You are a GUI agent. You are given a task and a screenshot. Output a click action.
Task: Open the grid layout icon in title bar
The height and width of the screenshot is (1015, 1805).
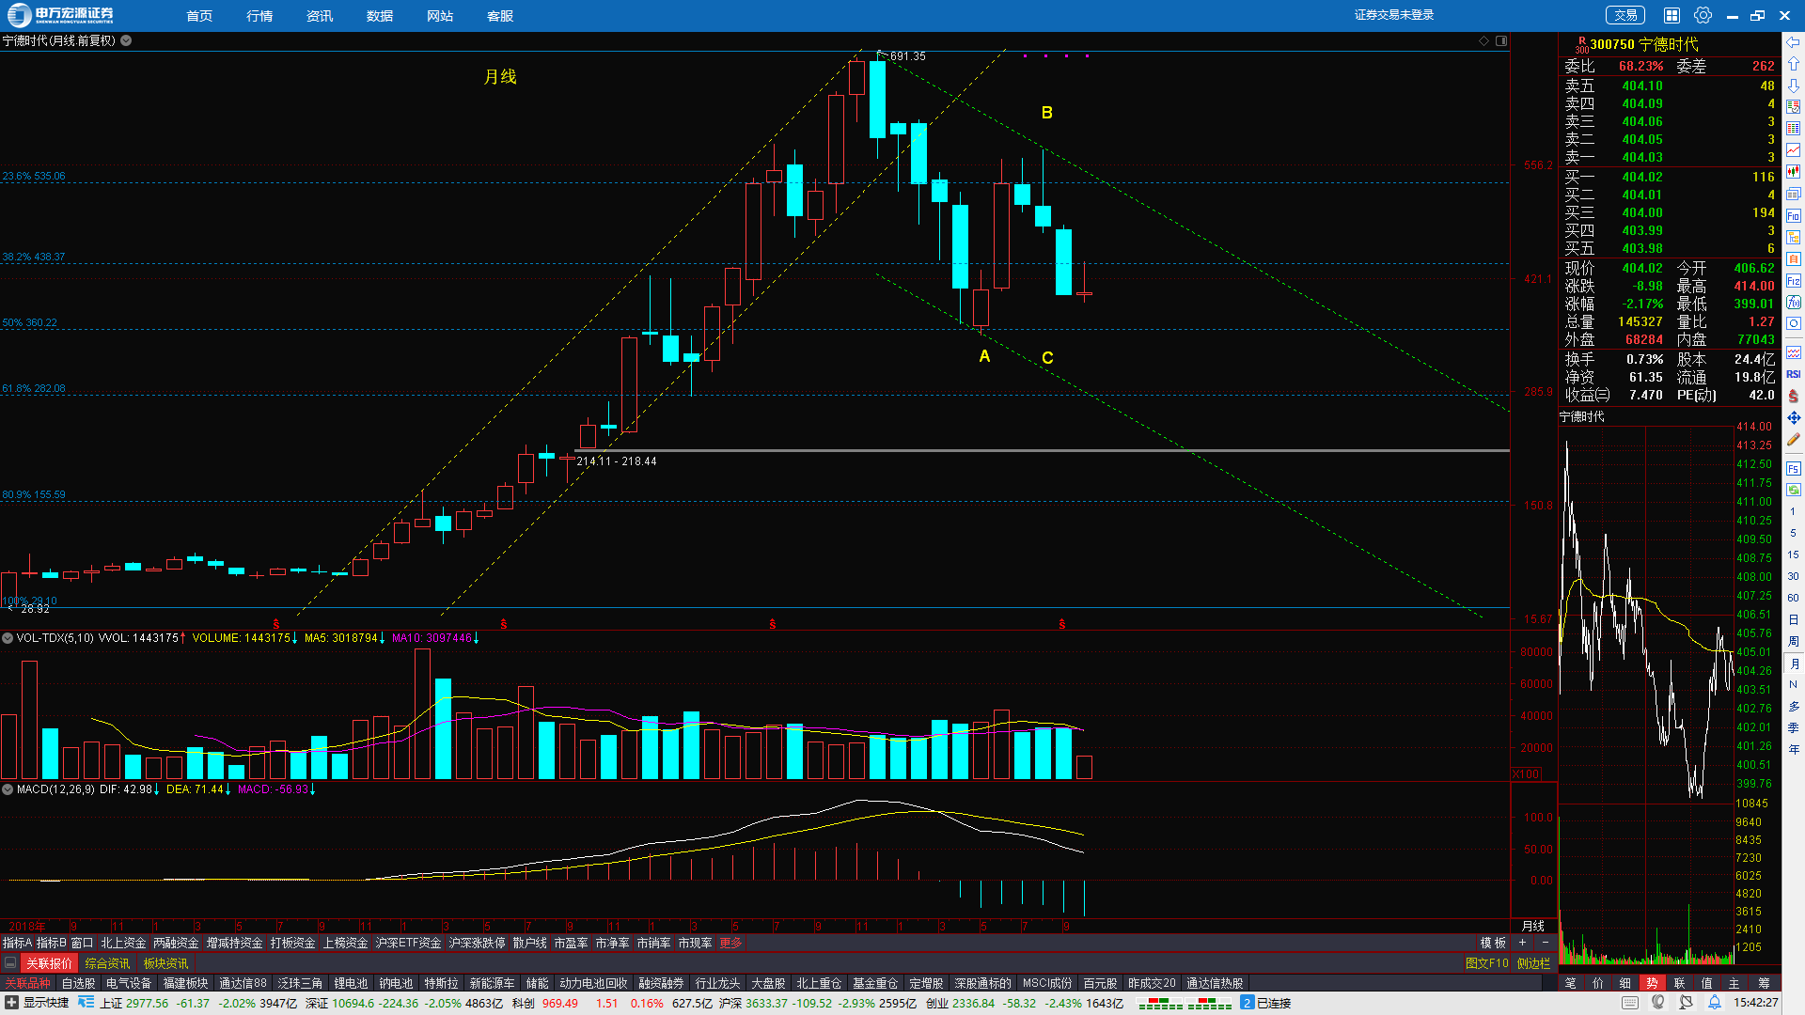point(1672,15)
